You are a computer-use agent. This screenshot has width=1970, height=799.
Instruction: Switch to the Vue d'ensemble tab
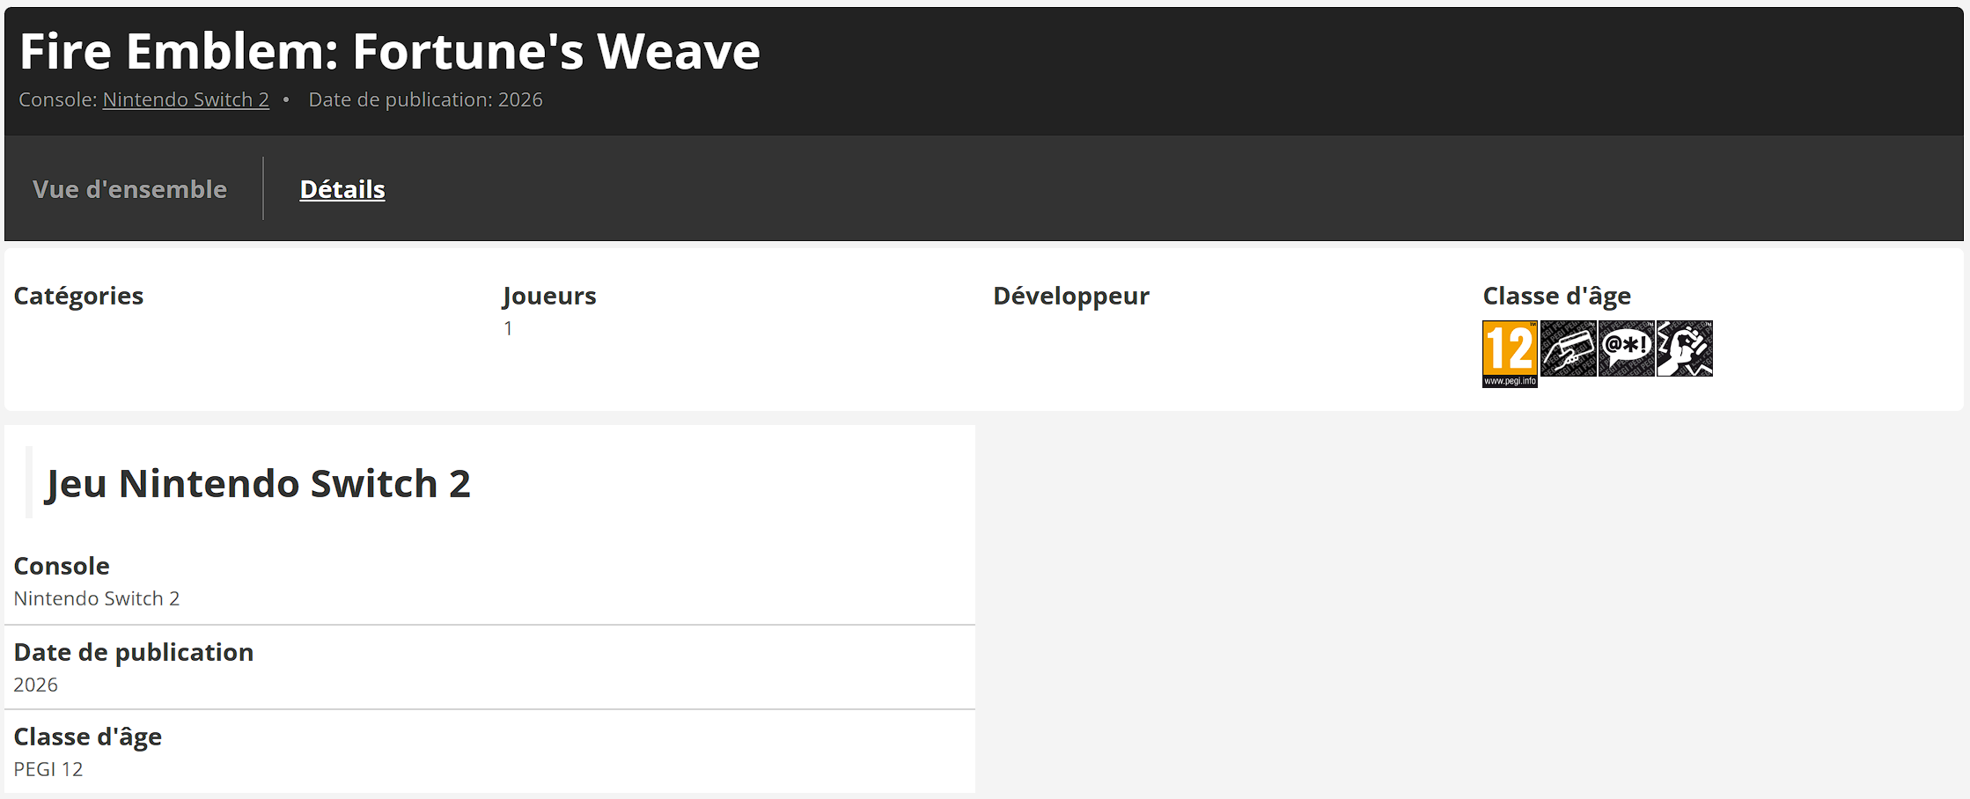[x=129, y=188]
